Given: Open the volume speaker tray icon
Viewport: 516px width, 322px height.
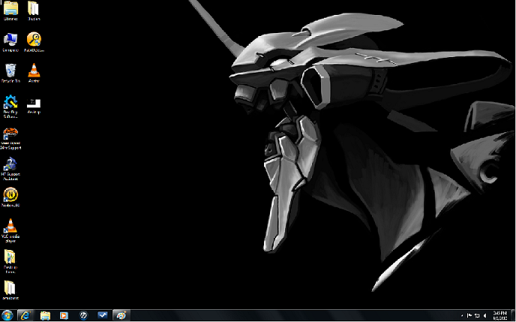Looking at the screenshot, I should (484, 316).
